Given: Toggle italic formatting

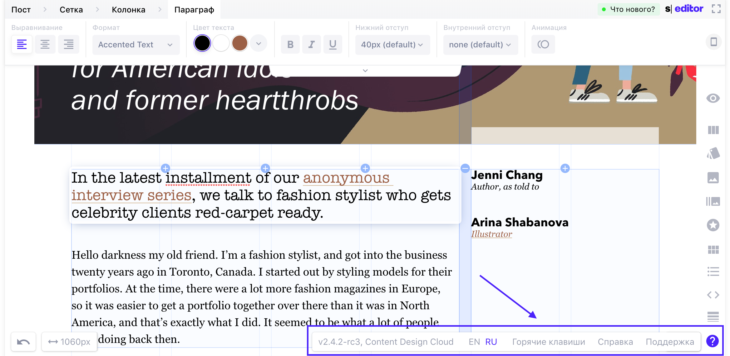Looking at the screenshot, I should tap(311, 44).
